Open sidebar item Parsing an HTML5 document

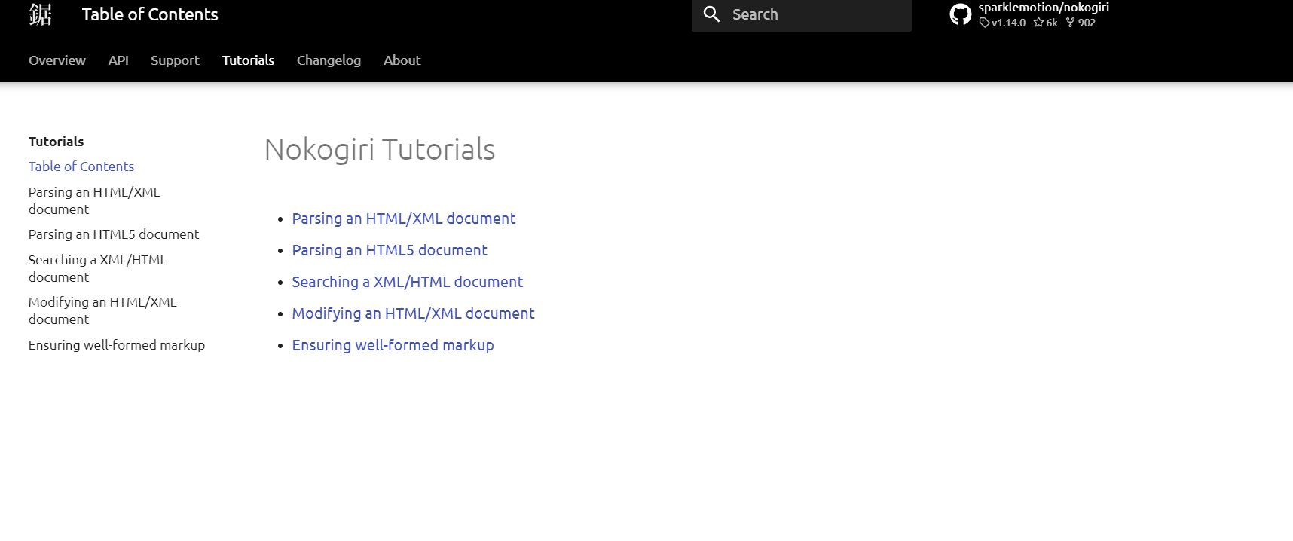(x=114, y=234)
